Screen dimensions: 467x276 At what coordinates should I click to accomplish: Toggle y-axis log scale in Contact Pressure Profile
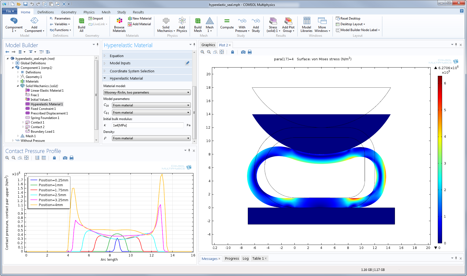(44, 158)
